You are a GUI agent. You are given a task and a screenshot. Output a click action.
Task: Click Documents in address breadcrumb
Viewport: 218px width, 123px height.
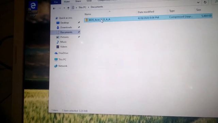pyautogui.click(x=97, y=7)
